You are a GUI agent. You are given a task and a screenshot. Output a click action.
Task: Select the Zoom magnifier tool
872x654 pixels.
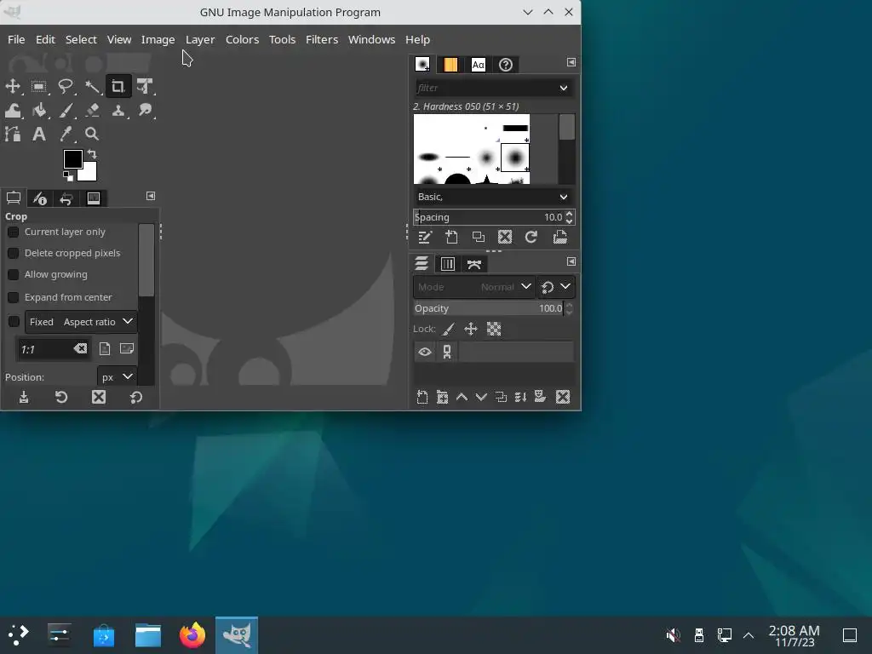coord(92,134)
